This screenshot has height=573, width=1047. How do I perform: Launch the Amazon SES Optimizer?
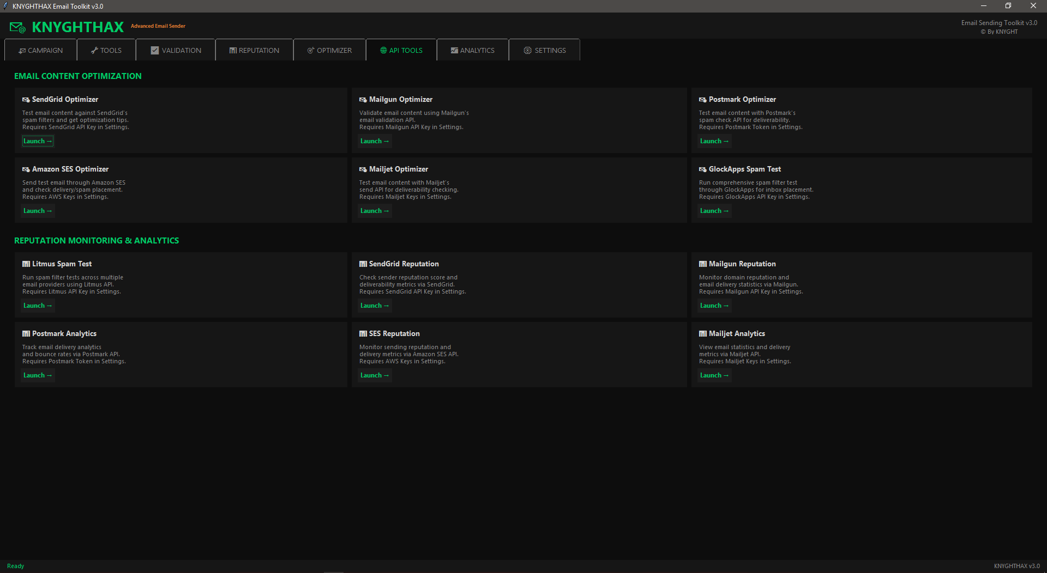coord(38,211)
